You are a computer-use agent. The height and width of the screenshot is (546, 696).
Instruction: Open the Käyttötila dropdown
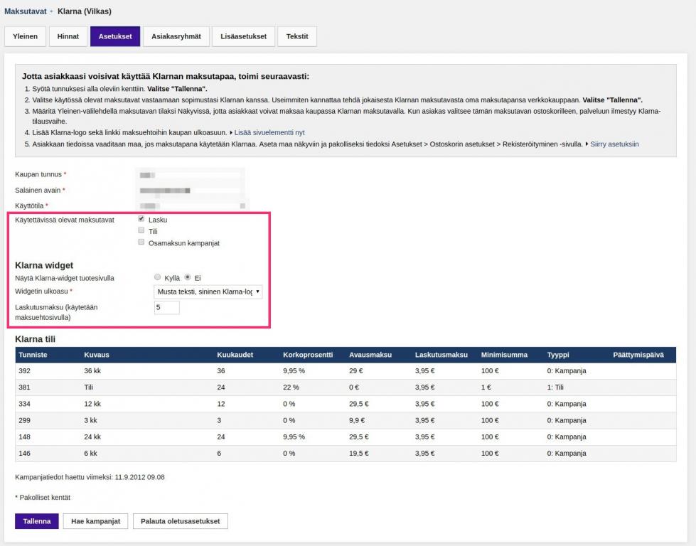pos(192,206)
